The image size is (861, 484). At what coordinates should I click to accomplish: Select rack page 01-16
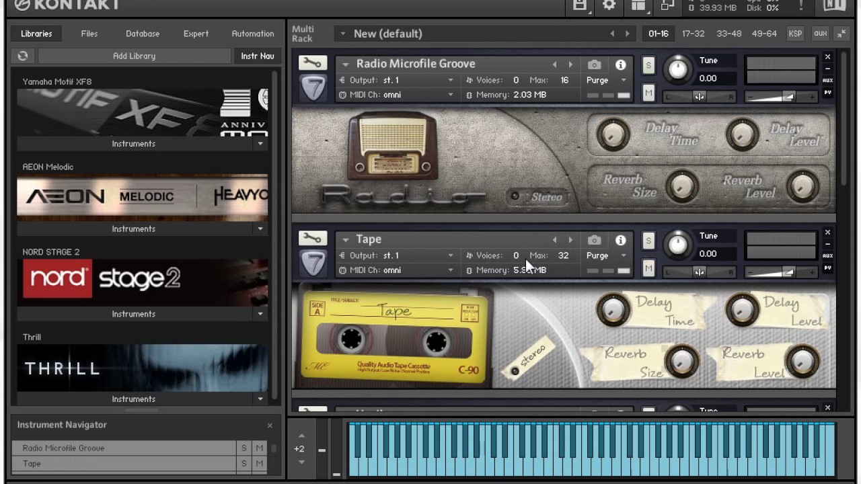point(659,34)
